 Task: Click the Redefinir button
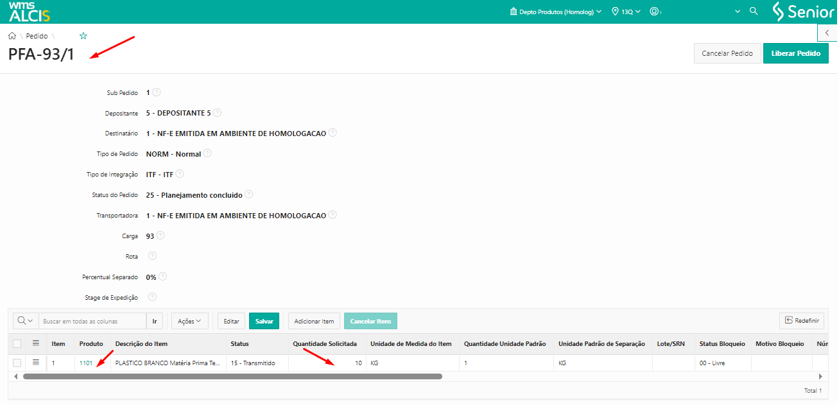pos(802,321)
